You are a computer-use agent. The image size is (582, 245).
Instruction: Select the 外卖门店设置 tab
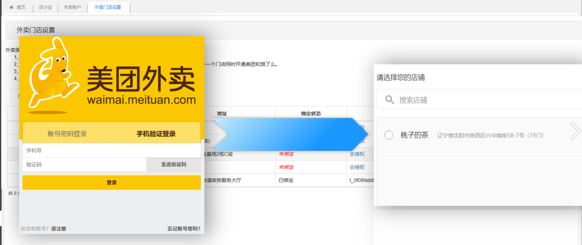pyautogui.click(x=108, y=7)
